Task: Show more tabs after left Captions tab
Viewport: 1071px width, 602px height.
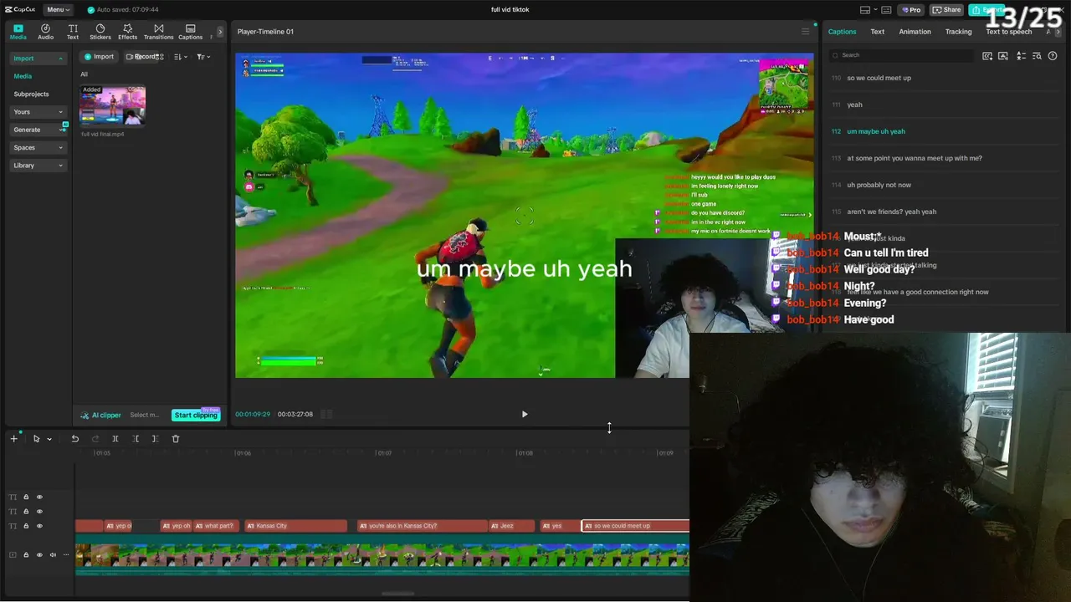Action: pyautogui.click(x=220, y=32)
